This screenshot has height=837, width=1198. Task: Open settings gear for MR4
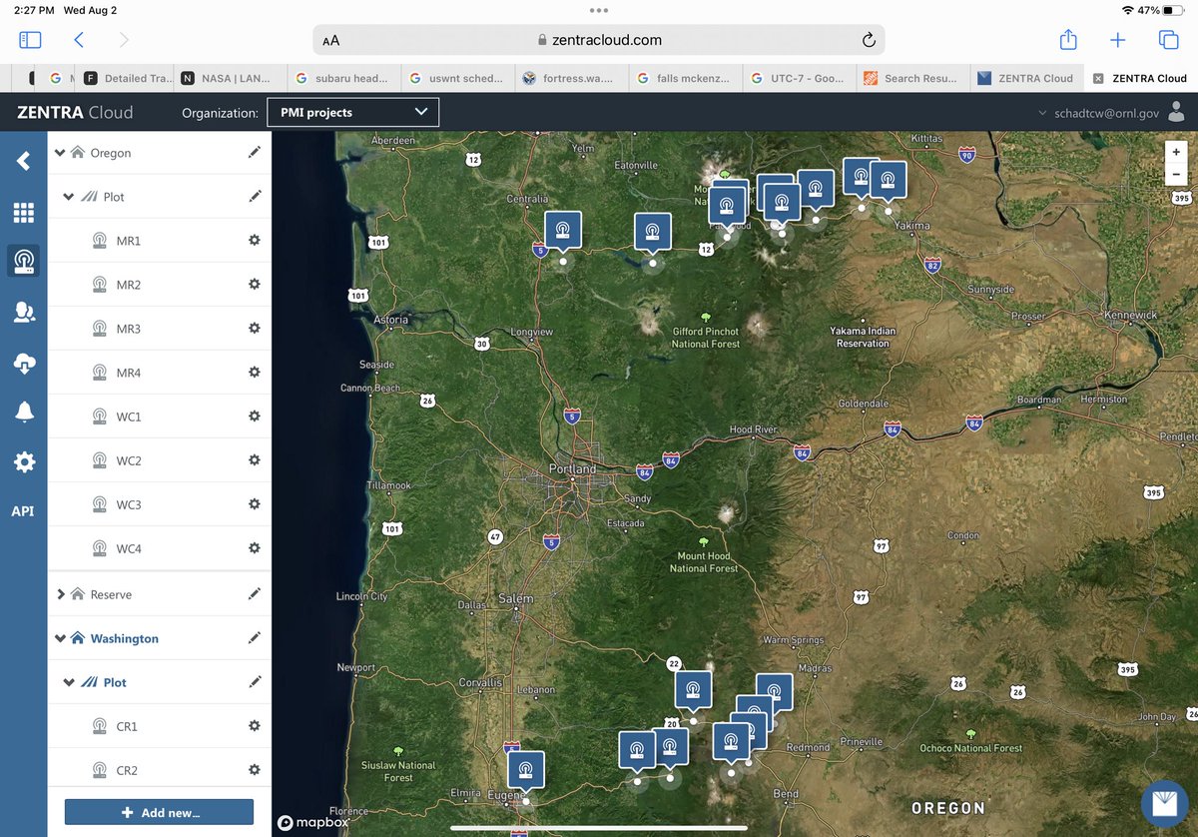(x=254, y=373)
